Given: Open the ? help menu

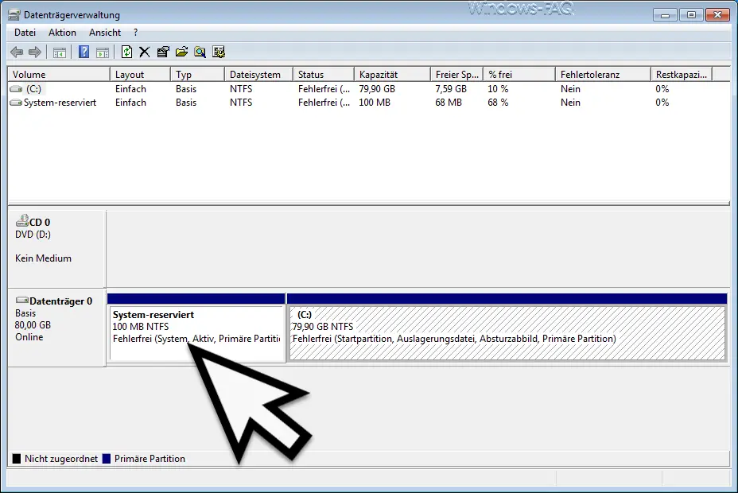Looking at the screenshot, I should (135, 33).
